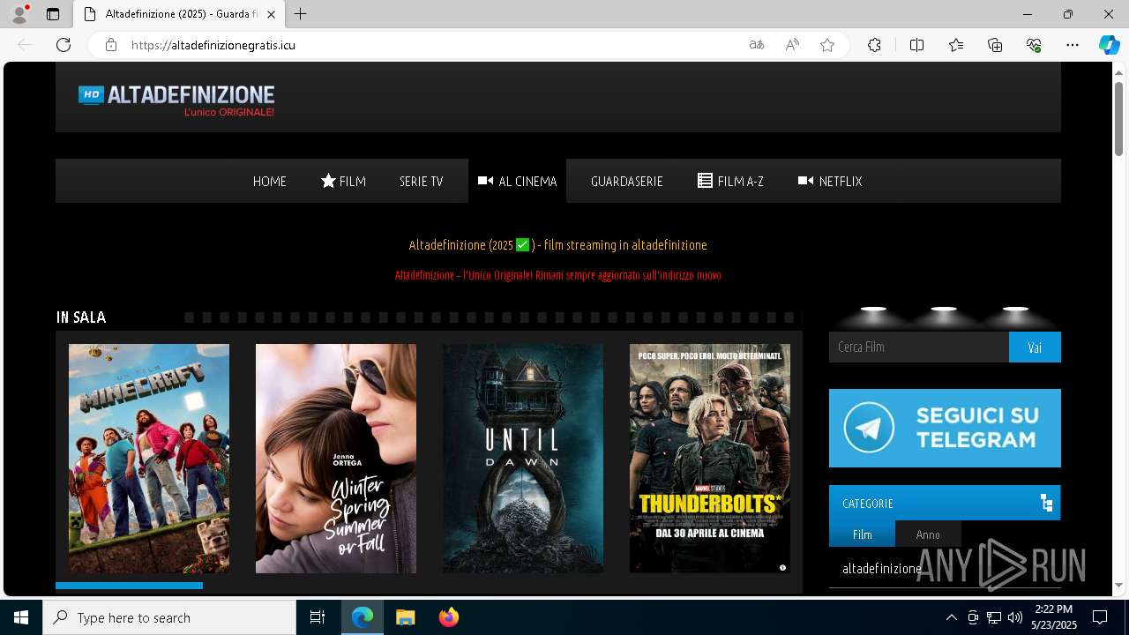The width and height of the screenshot is (1129, 635).
Task: Open the Windows notification center
Action: pyautogui.click(x=1100, y=617)
